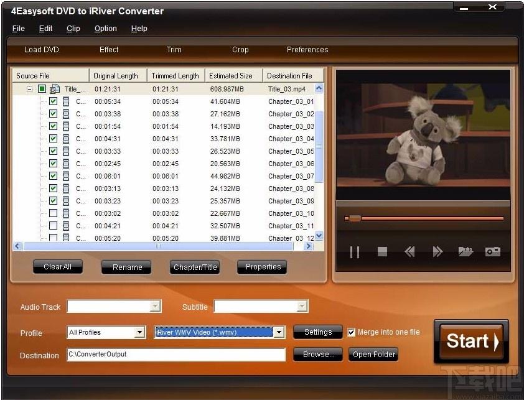Uncheck the Chapter_03_02 checkbox
The height and width of the screenshot is (400, 524).
[x=53, y=113]
